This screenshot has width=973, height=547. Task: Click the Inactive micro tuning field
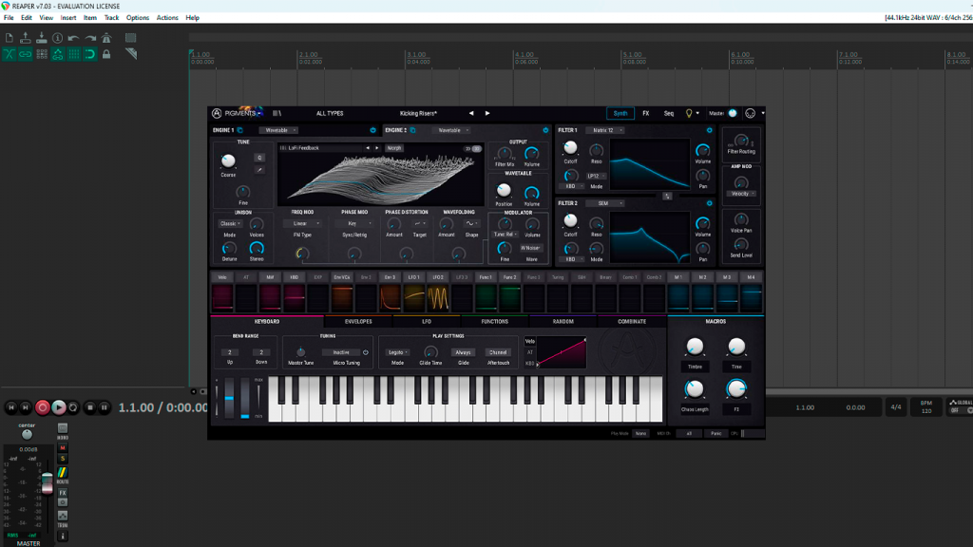click(341, 352)
